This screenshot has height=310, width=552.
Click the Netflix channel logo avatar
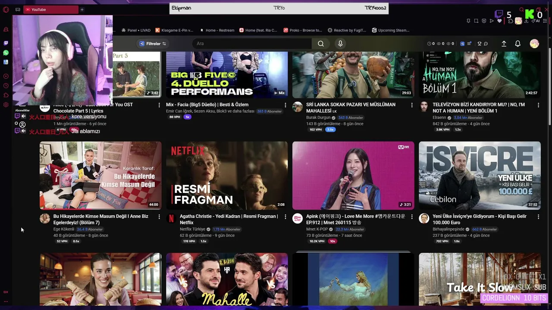pyautogui.click(x=171, y=218)
